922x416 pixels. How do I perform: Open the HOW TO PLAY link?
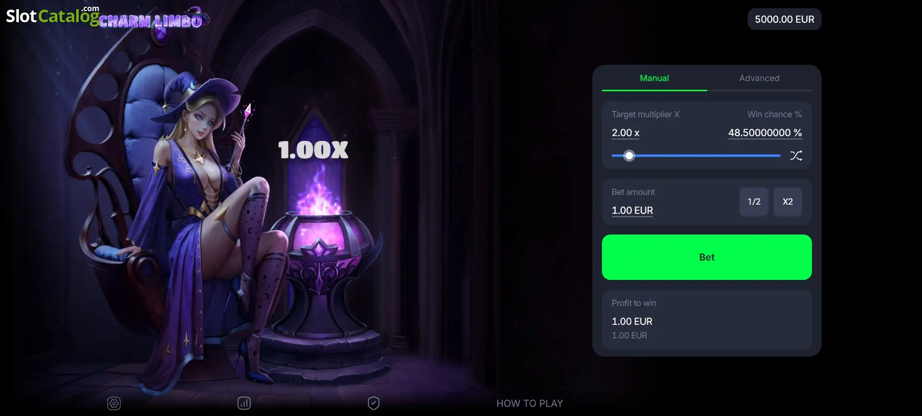530,403
